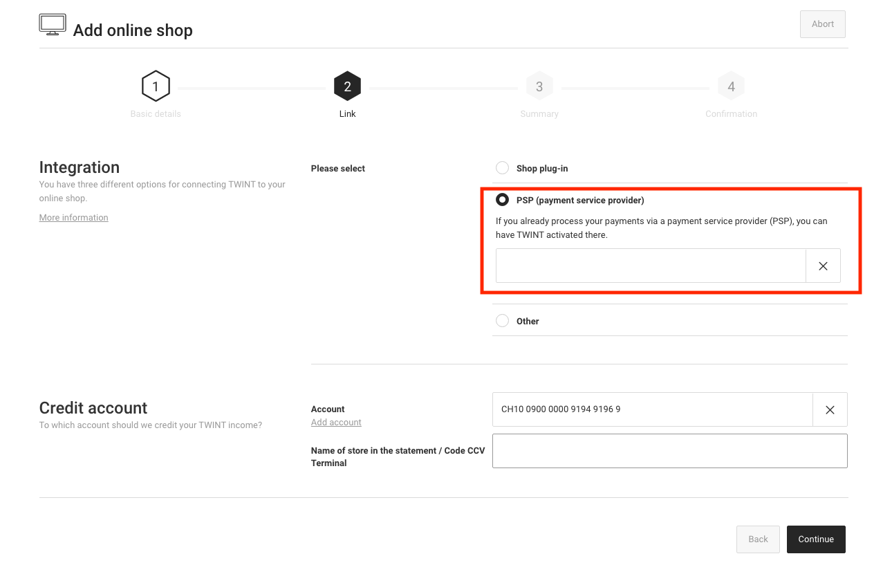
Task: Open the Account IBAN dropdown
Action: pyautogui.click(x=652, y=410)
